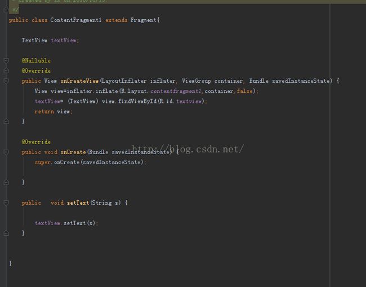Click savedInstanceState in onCreateView signature

click(x=301, y=81)
